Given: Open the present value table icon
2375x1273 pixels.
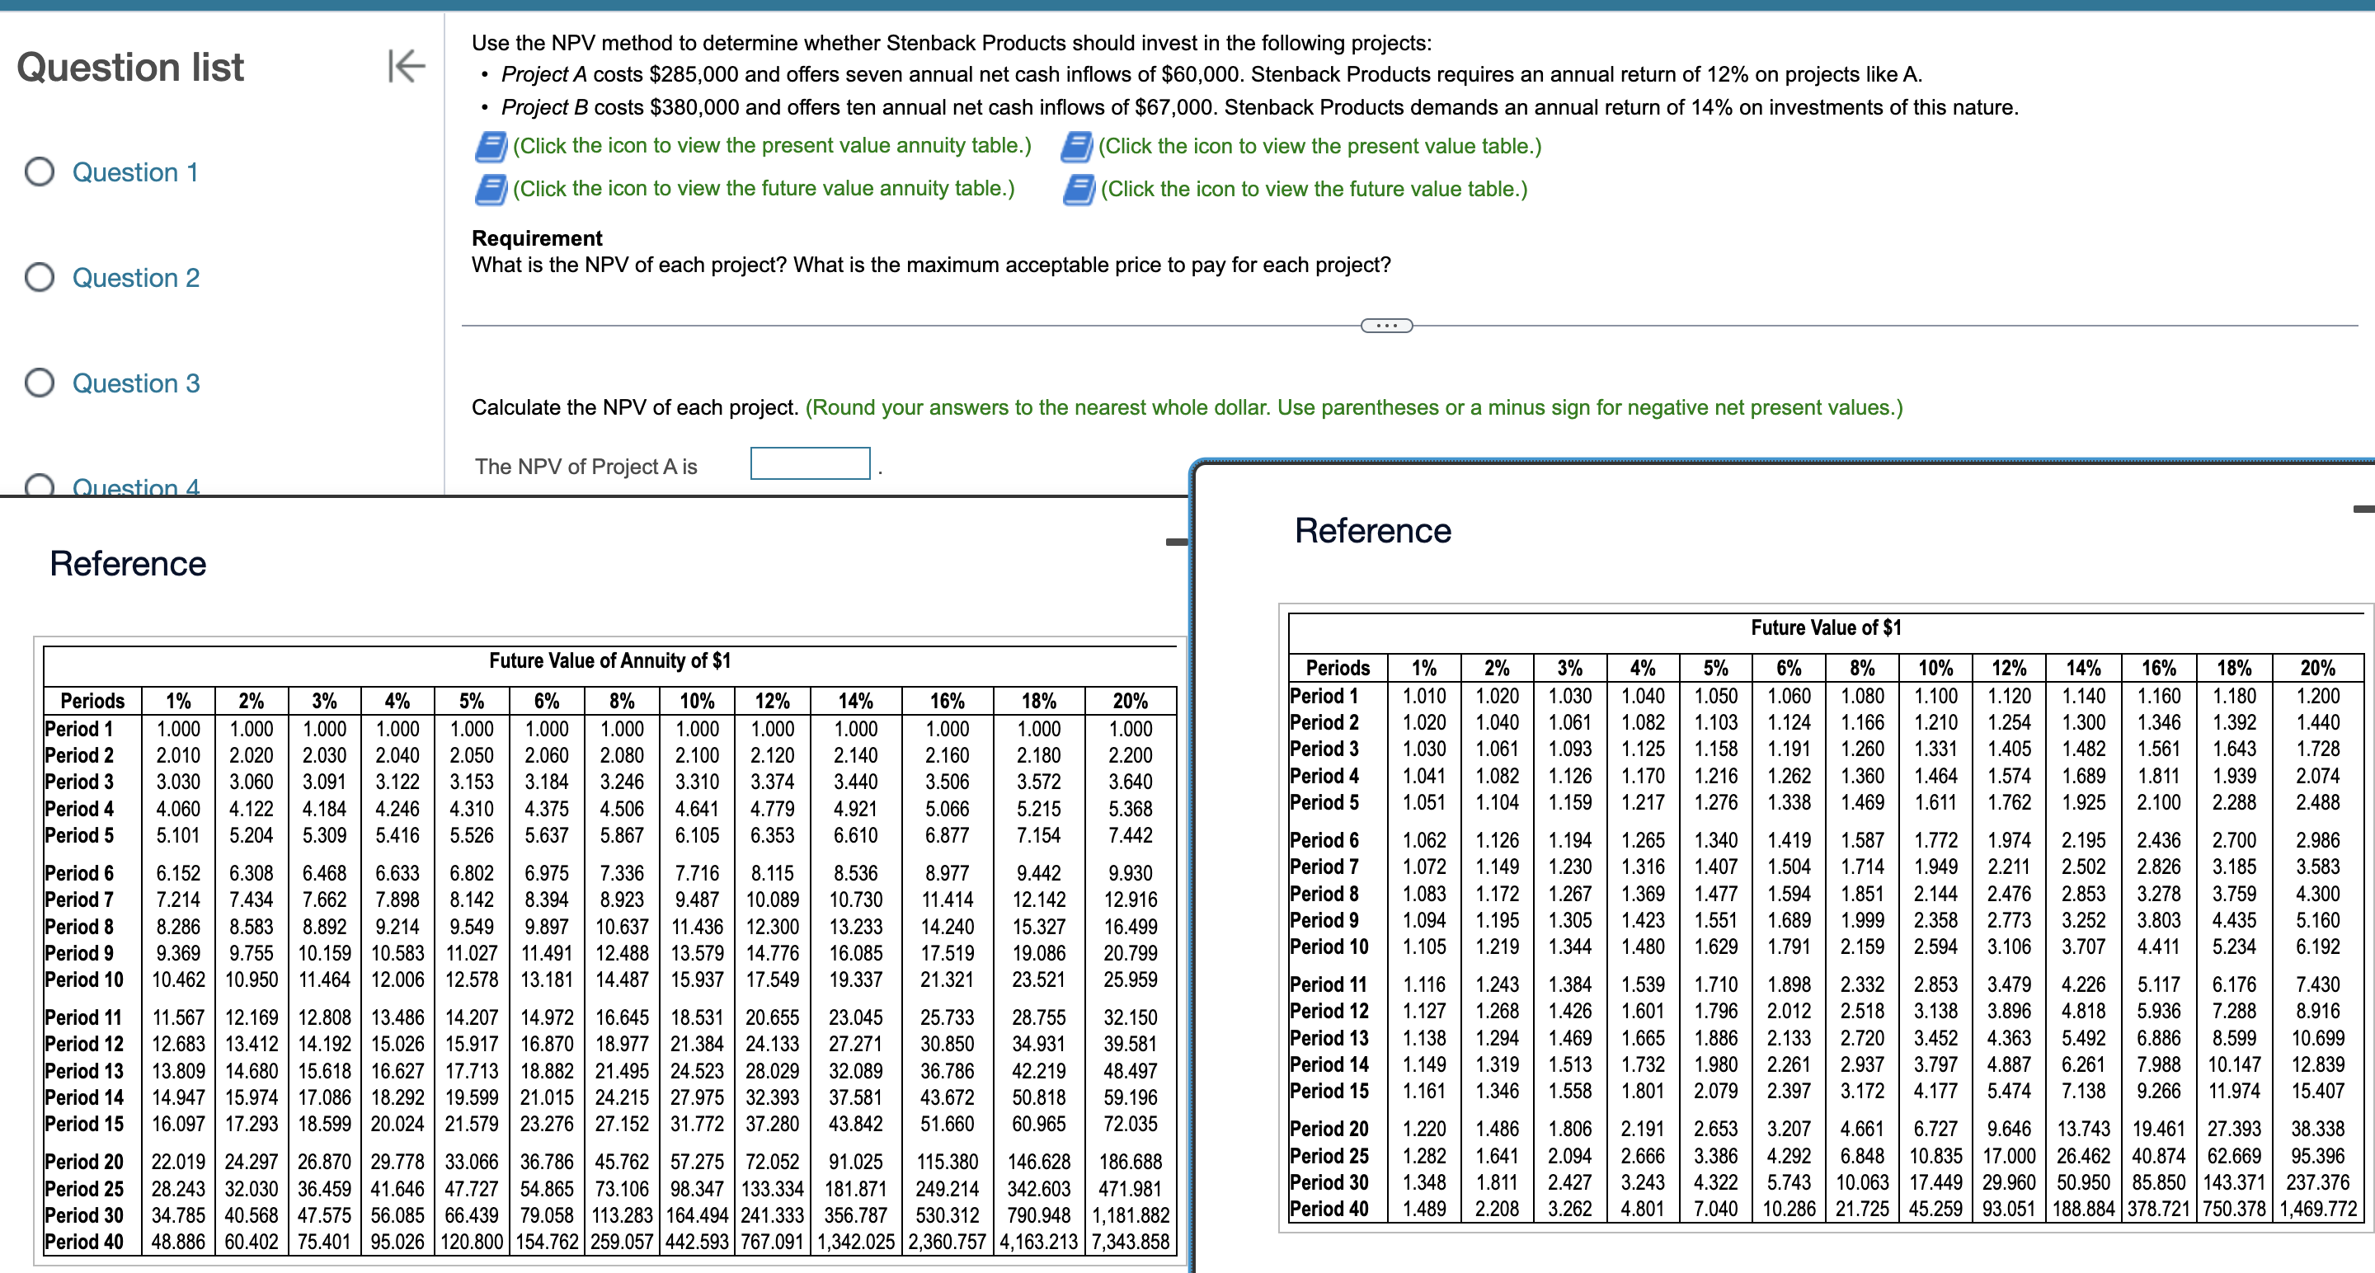Looking at the screenshot, I should pos(1076,147).
